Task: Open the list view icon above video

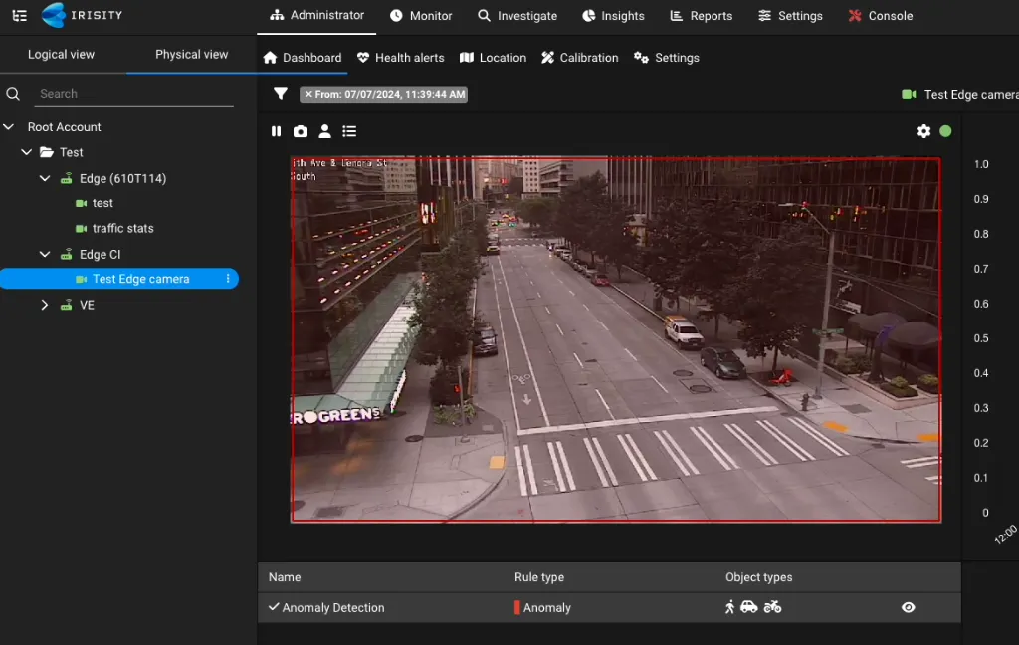Action: pos(349,131)
